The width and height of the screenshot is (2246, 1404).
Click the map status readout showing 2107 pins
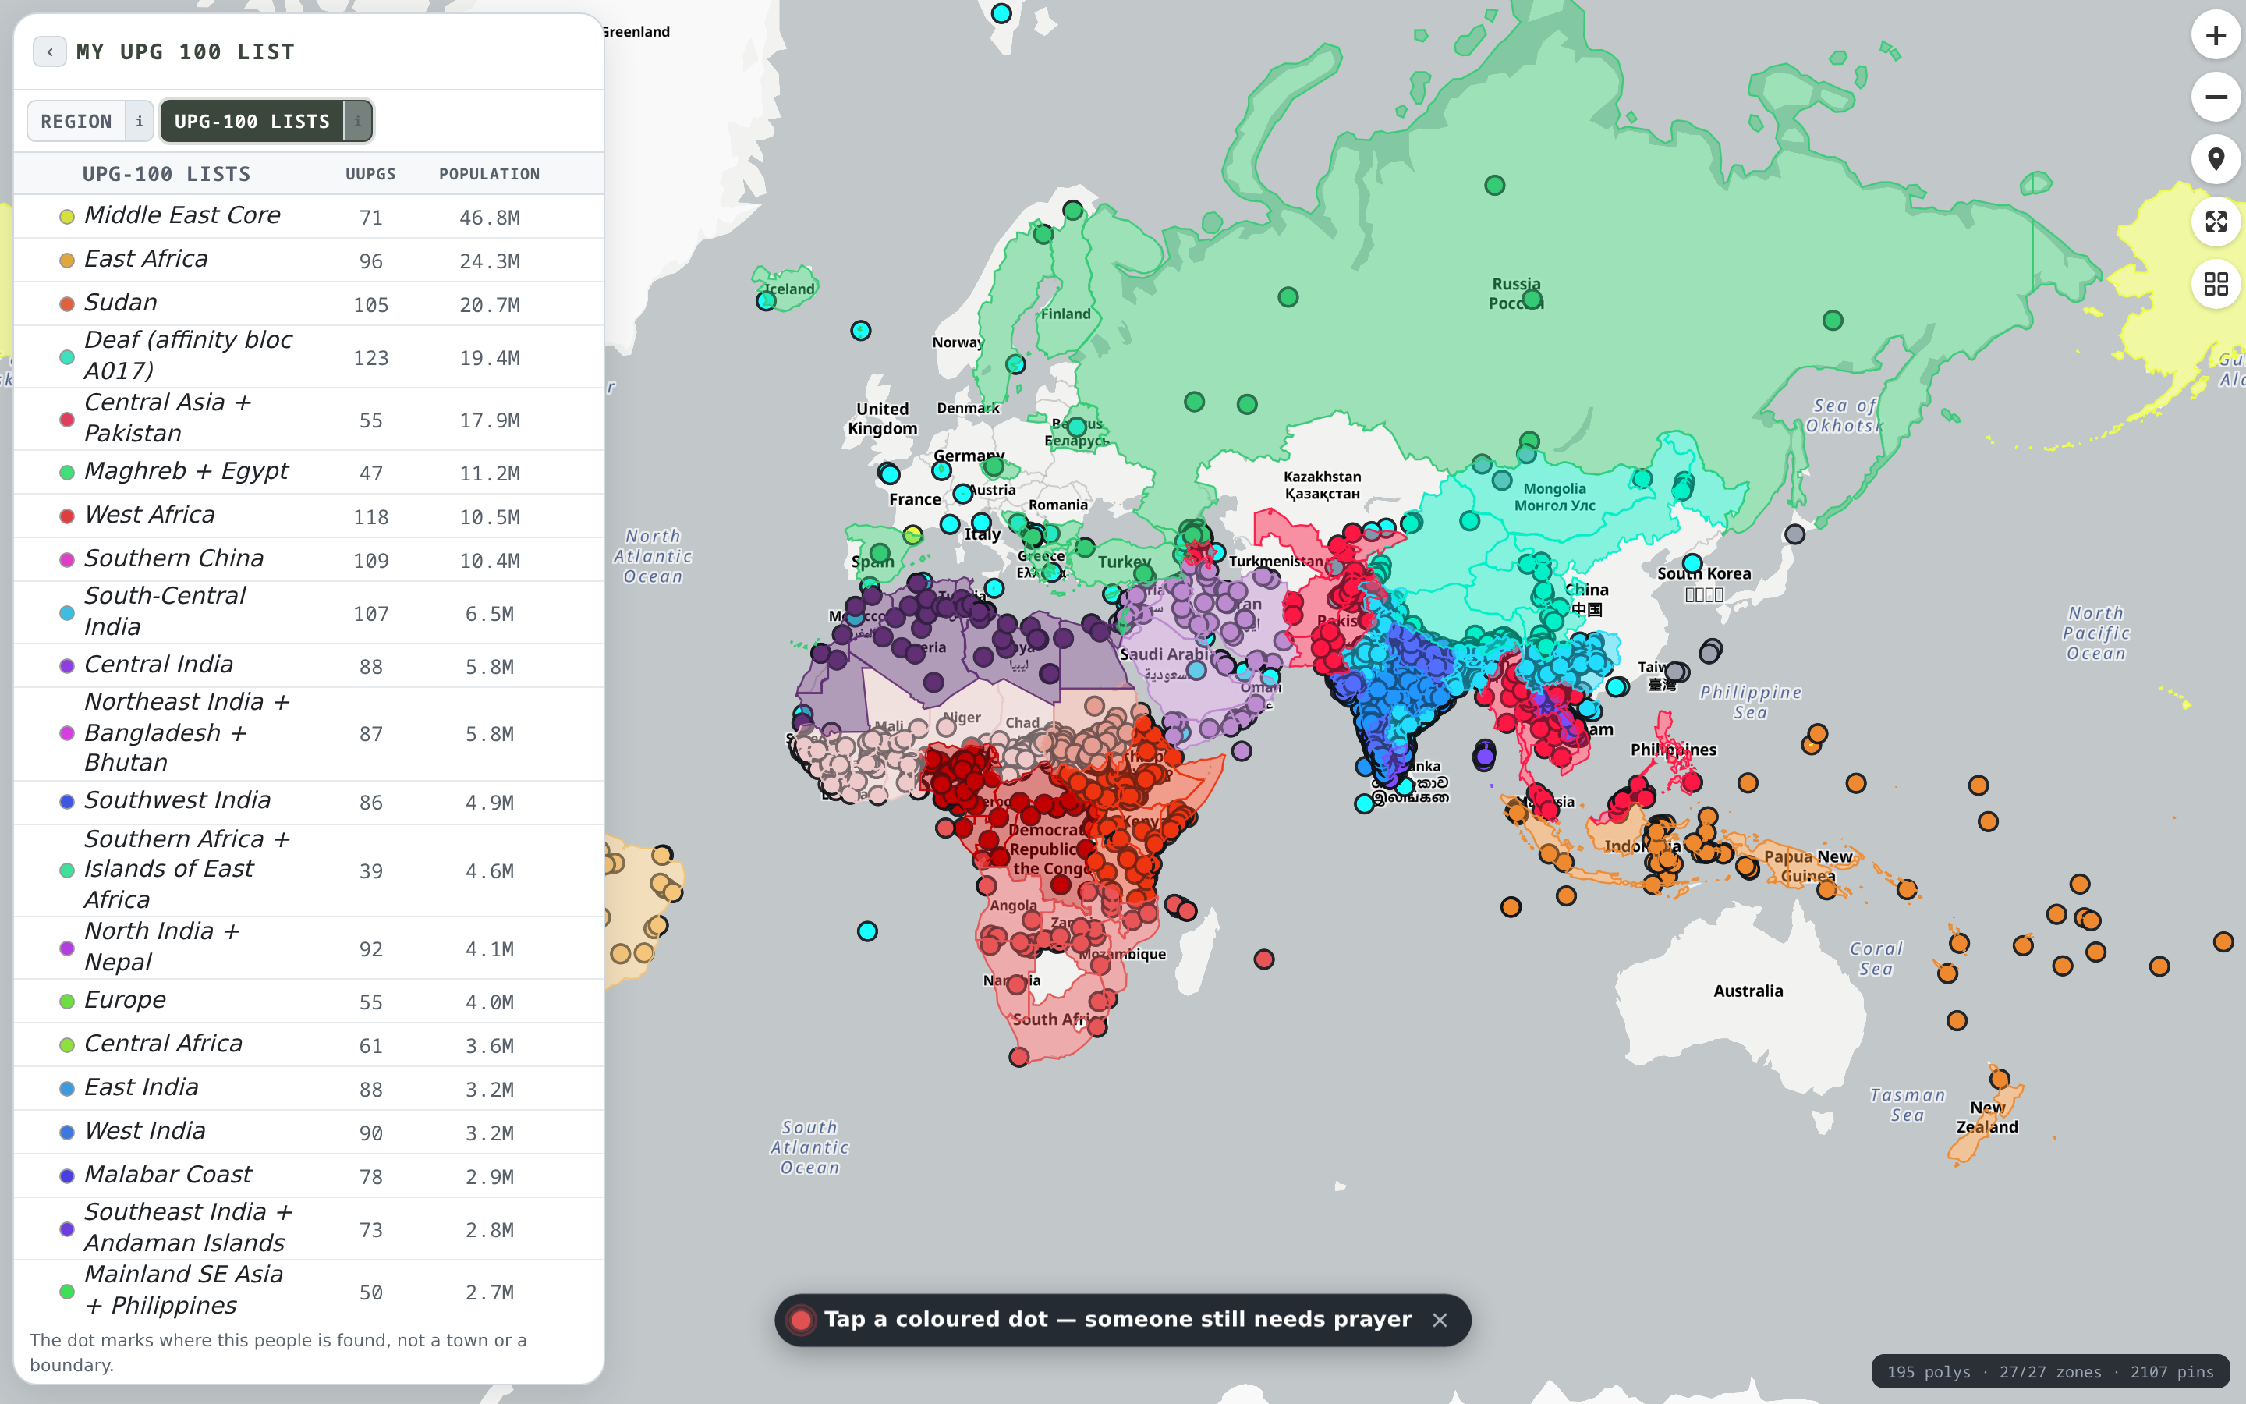click(2050, 1371)
